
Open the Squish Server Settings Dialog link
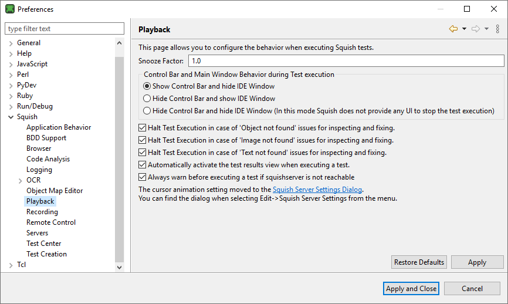tap(317, 190)
